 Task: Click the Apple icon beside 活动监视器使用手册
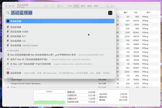(8, 59)
